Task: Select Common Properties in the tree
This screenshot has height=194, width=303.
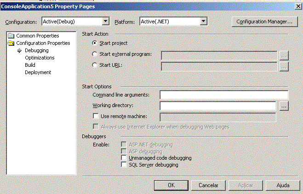Action: (x=38, y=36)
